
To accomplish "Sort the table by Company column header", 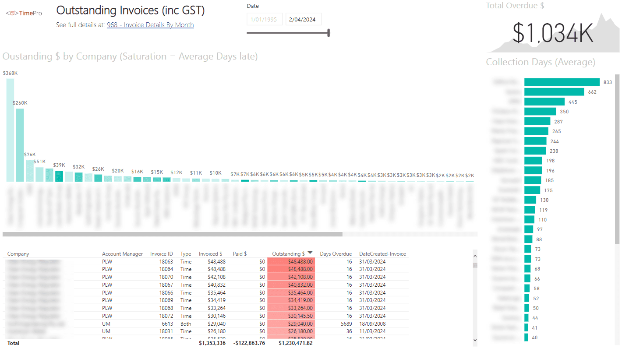I will (x=18, y=254).
